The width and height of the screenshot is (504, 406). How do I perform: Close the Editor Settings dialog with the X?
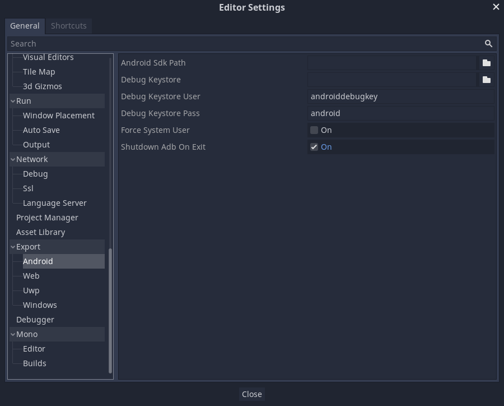point(496,7)
